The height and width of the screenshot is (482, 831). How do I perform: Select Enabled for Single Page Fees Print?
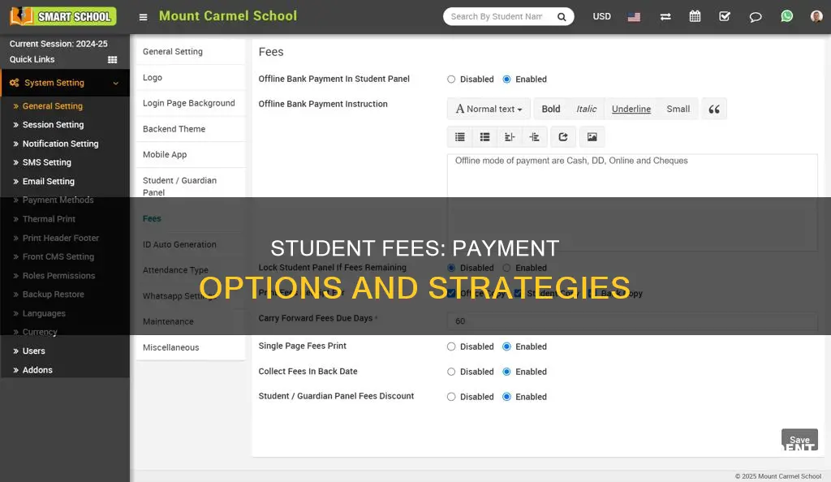pos(506,346)
